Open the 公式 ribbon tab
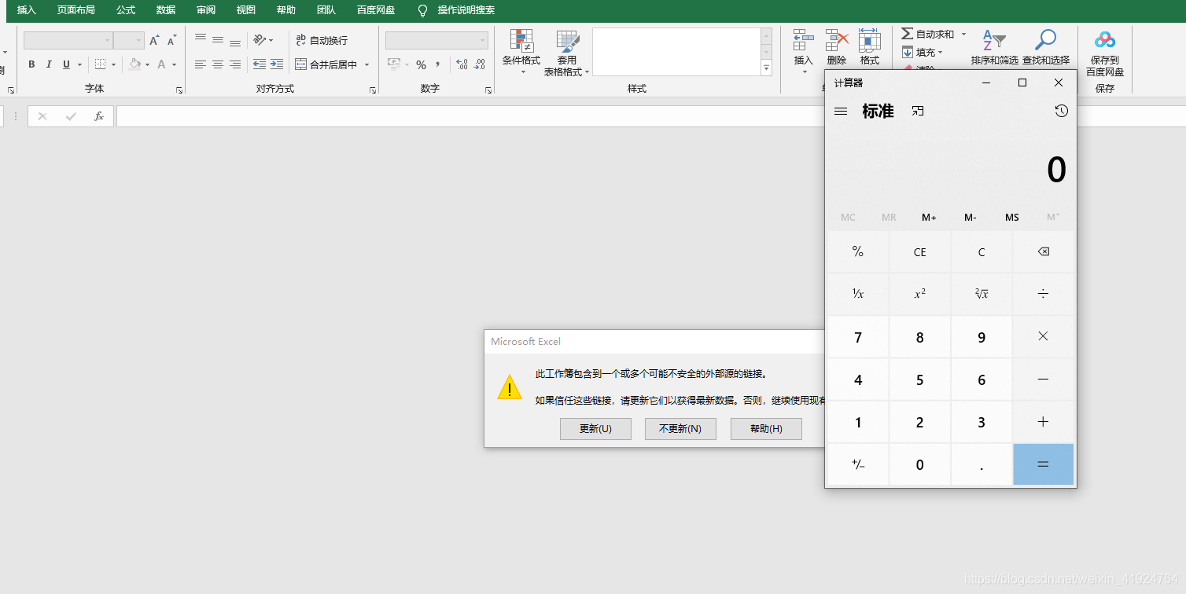Screen dimensions: 1186x594 (x=126, y=10)
